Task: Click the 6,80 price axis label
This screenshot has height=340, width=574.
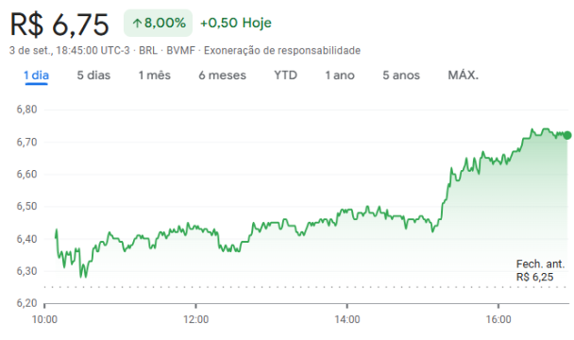Action: (x=26, y=110)
